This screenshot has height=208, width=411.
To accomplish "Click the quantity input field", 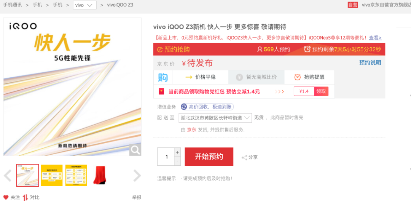I will (166, 157).
